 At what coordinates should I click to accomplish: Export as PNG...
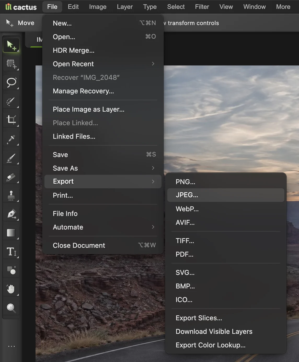pos(226,182)
